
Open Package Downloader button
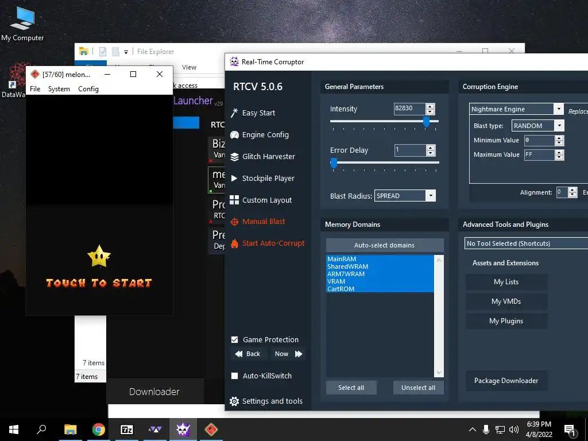tap(506, 381)
